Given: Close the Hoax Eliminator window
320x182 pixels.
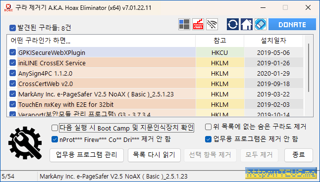Looking at the screenshot, I should coord(308,7).
